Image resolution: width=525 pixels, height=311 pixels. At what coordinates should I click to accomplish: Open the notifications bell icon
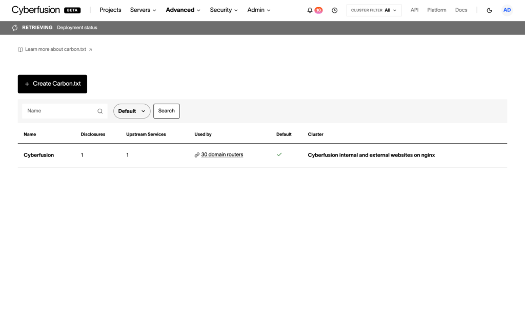coord(310,10)
